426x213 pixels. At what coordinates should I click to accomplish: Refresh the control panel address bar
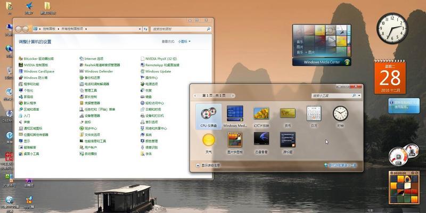[x=145, y=29]
